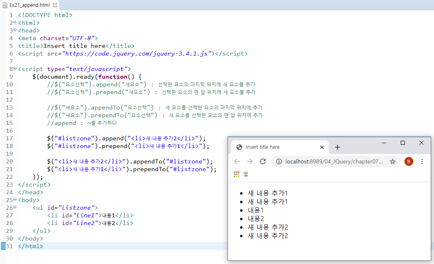The width and height of the screenshot is (434, 264).
Task: Click the '앱' bookmarks bar label
Action: (x=246, y=174)
